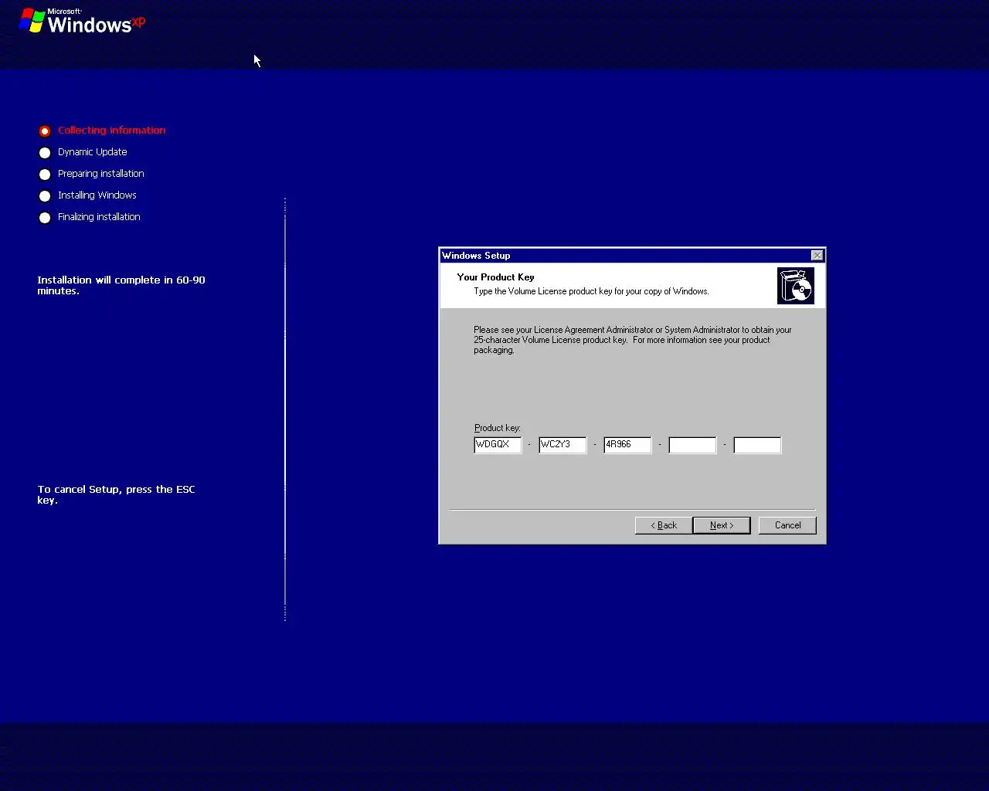This screenshot has width=989, height=791.
Task: Click the empty fourth product key field
Action: click(692, 445)
